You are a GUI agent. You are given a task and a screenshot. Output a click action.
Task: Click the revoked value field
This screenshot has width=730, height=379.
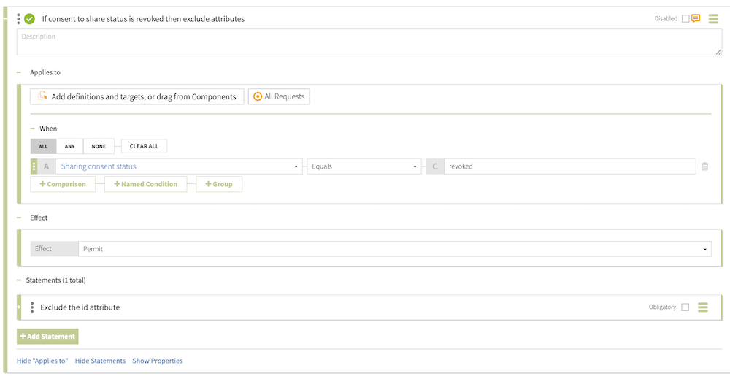point(570,166)
